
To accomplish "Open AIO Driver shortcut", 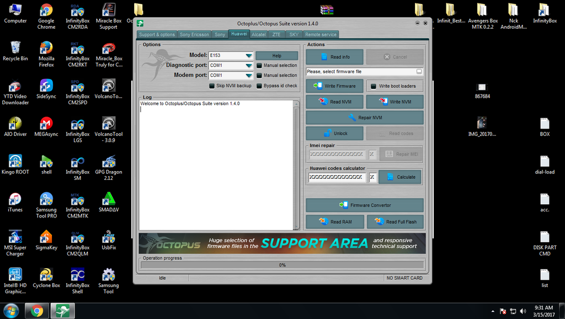I will tap(15, 127).
